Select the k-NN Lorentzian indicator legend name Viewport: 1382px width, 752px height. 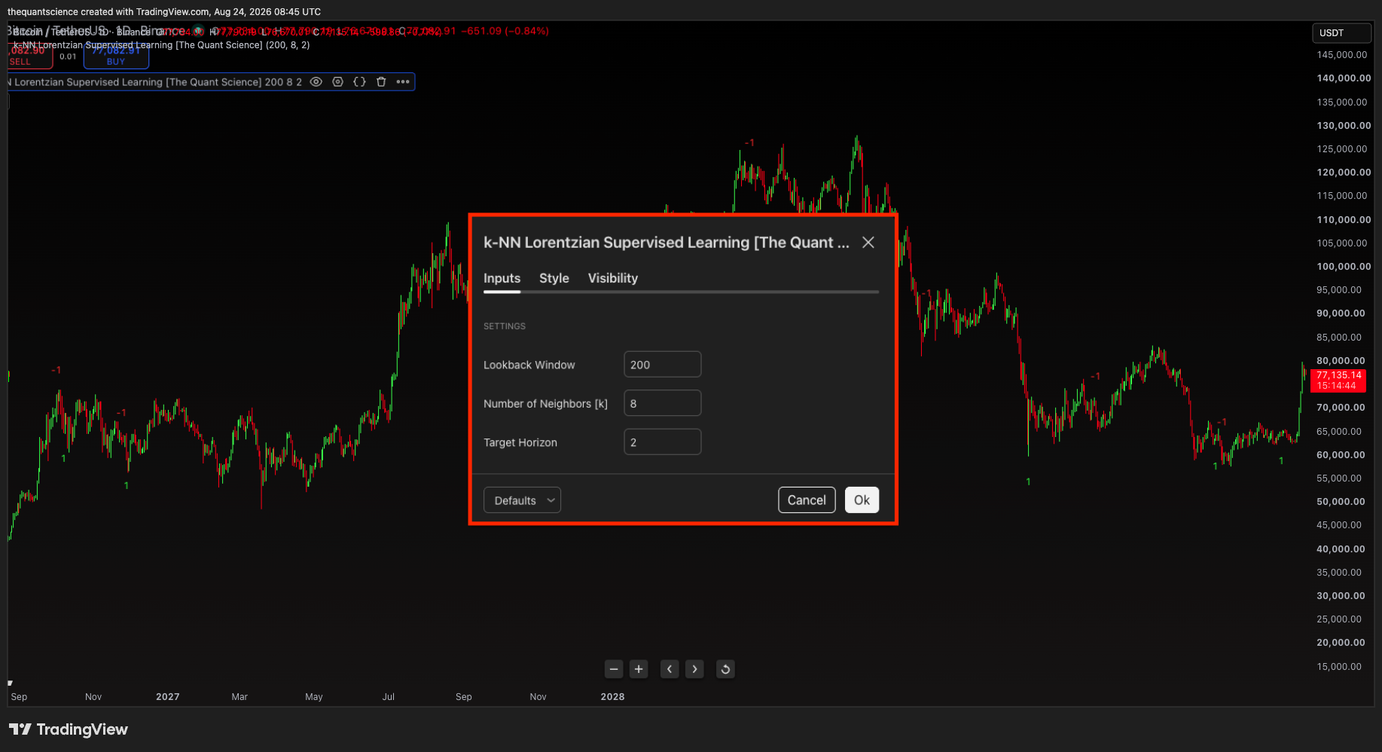(154, 82)
